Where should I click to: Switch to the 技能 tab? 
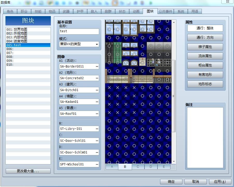pos(38,11)
